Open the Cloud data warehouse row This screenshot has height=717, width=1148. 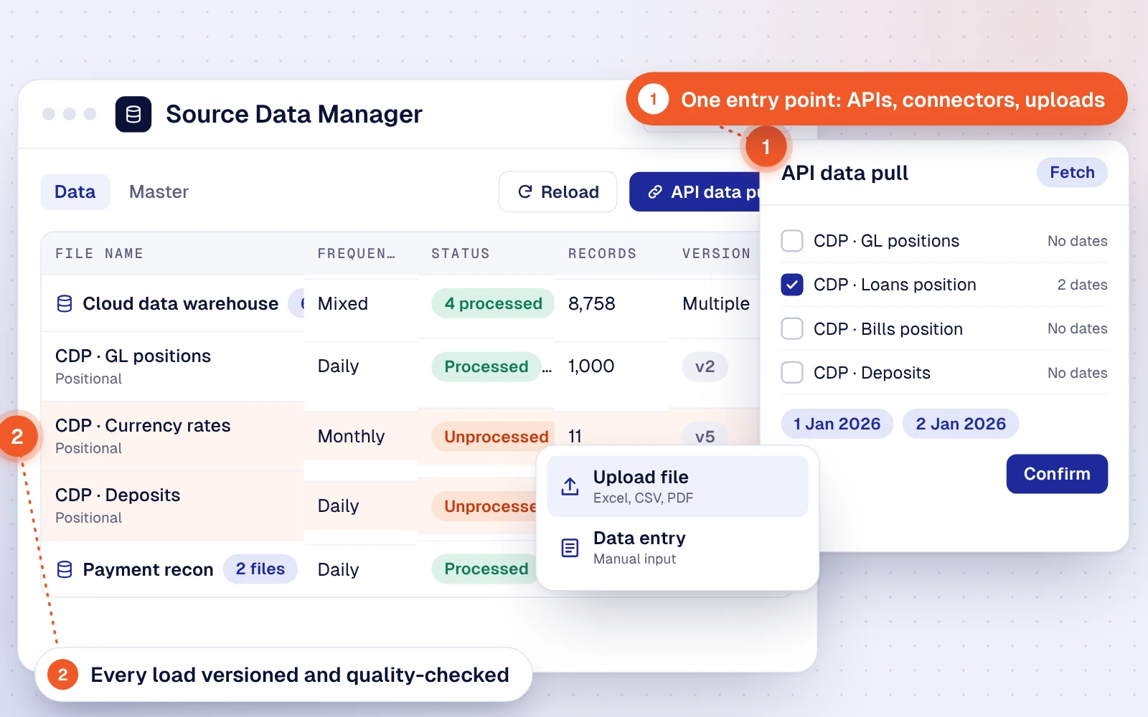(x=400, y=303)
